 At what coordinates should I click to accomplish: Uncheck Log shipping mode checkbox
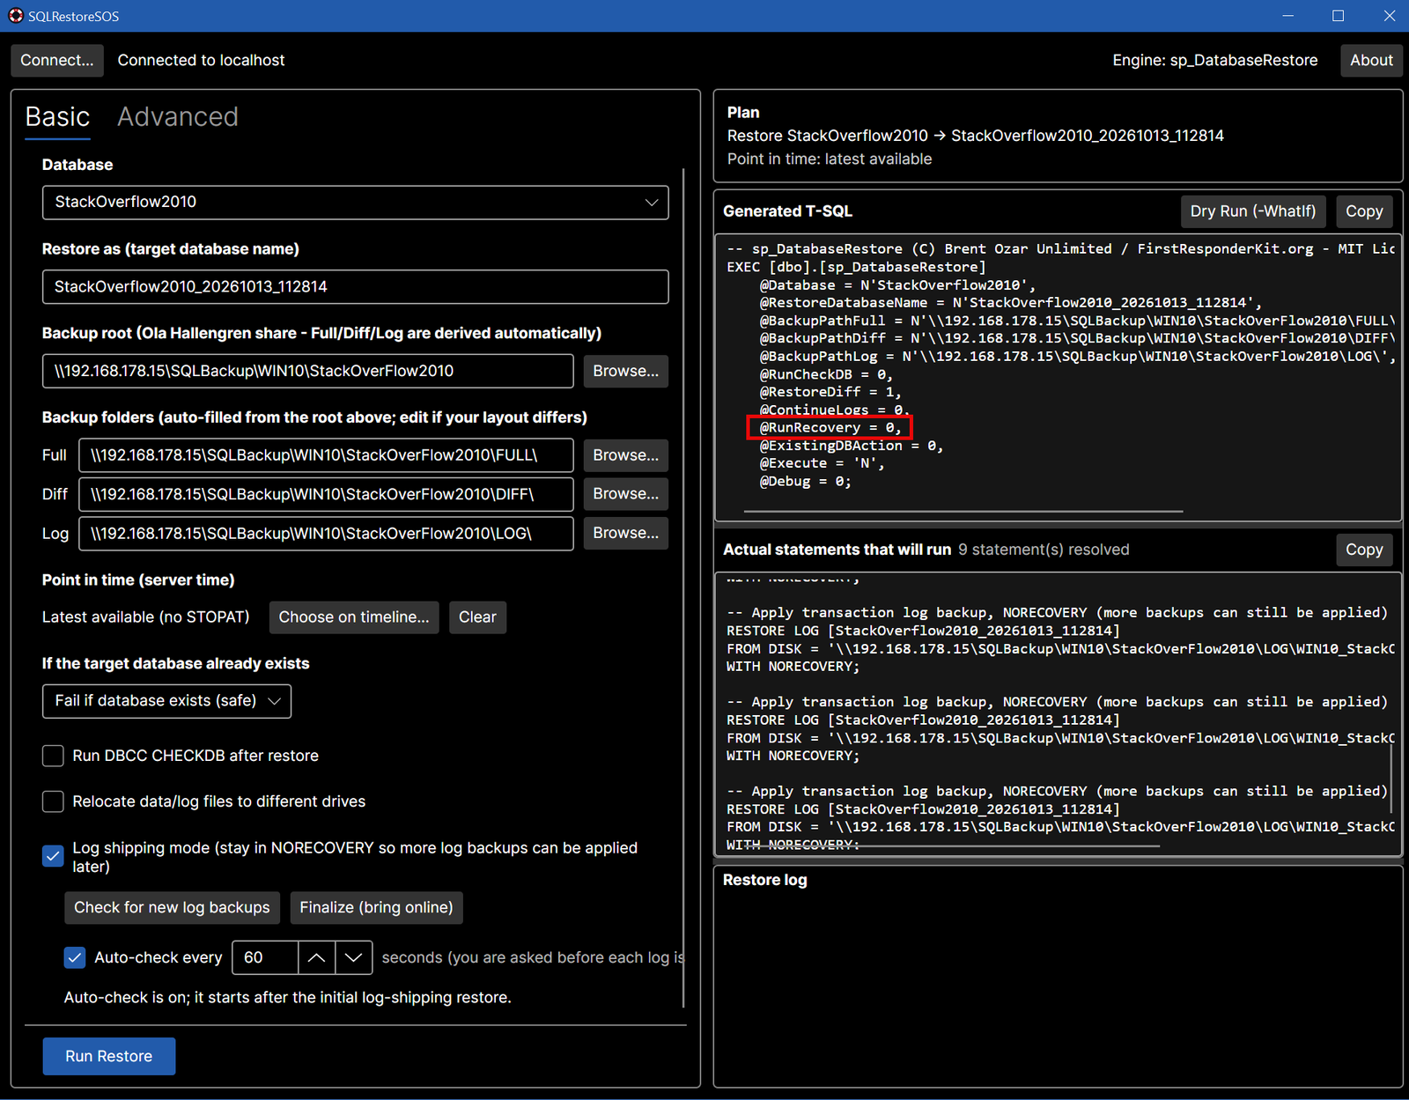(53, 856)
